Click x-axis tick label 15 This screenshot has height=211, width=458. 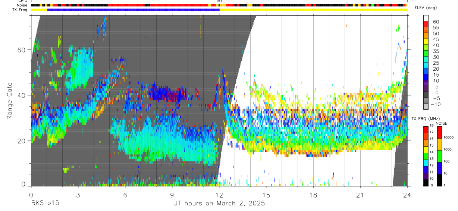(266, 195)
